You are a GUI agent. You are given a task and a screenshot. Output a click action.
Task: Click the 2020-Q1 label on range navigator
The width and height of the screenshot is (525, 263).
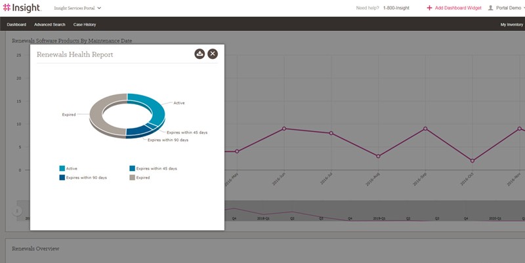coord(495,218)
